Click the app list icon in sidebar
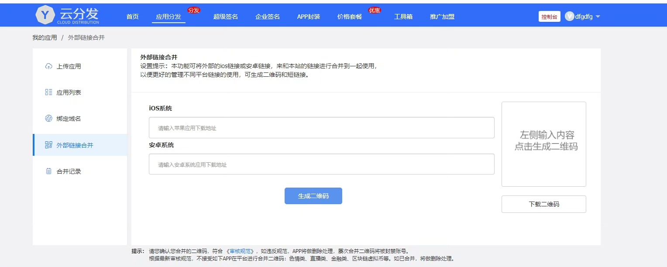The image size is (667, 267). [x=48, y=92]
